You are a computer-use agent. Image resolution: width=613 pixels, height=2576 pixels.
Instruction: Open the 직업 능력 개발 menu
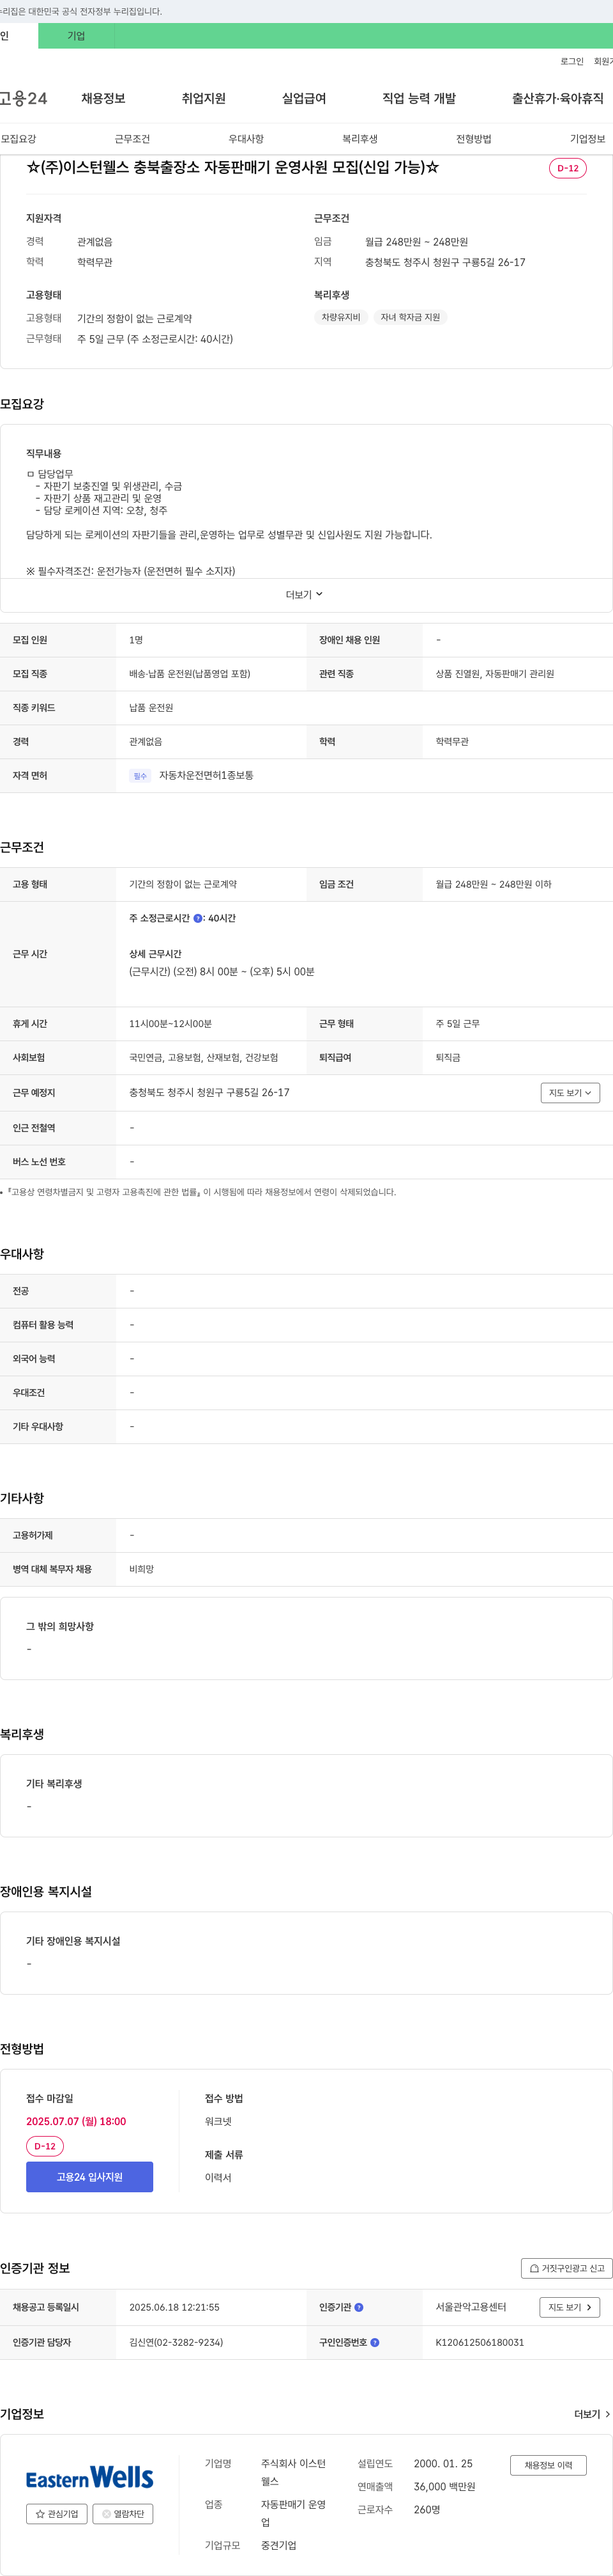click(420, 98)
